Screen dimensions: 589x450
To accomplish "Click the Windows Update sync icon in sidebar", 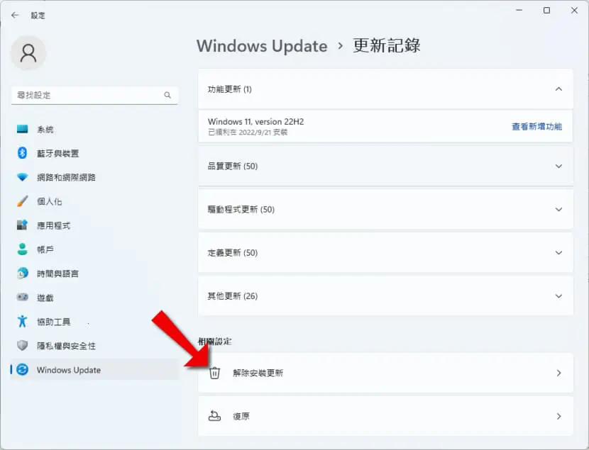I will [22, 370].
